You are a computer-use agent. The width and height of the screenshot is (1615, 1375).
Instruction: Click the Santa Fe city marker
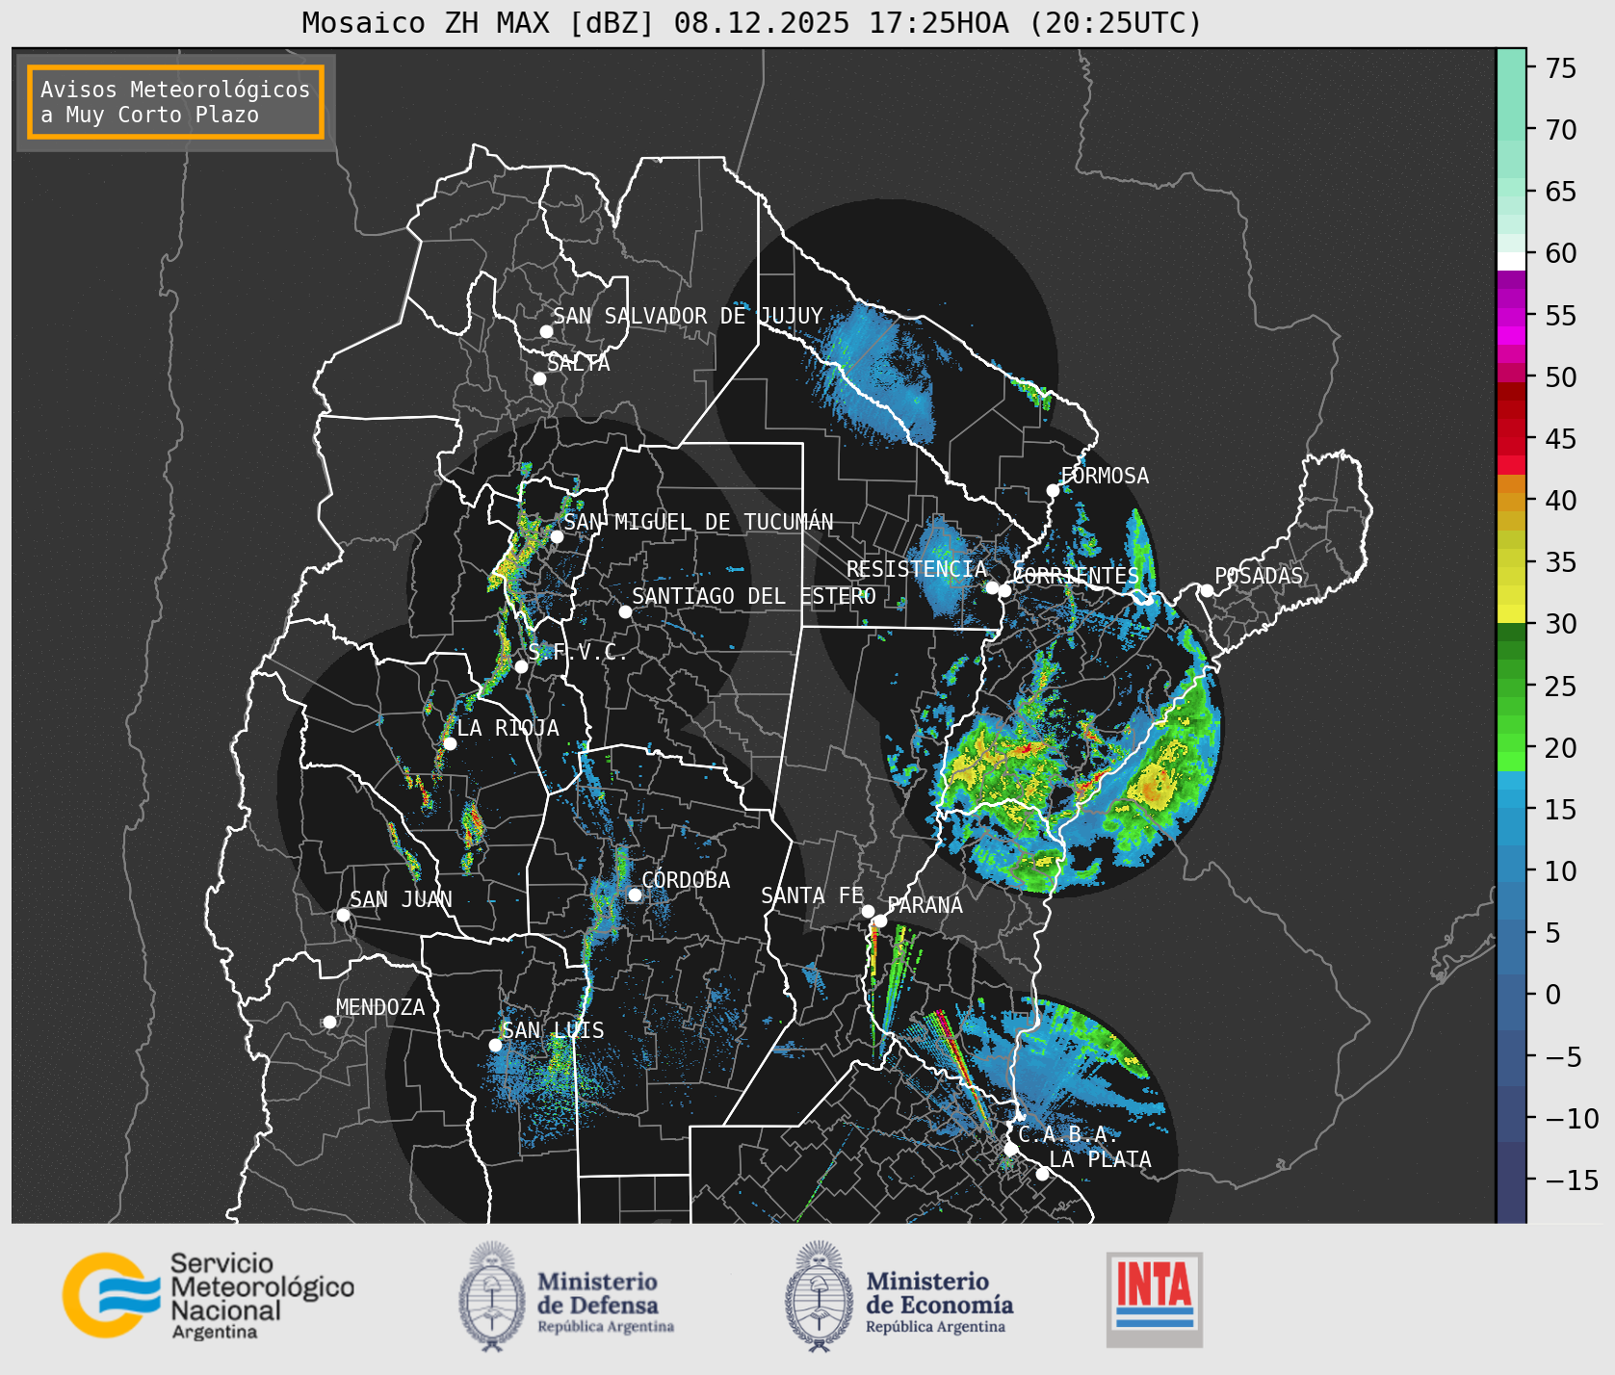pos(868,911)
